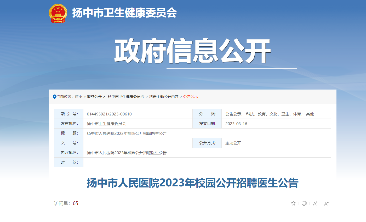This screenshot has width=366, height=222.
Task: Click the 分类 value starting with 公告公示
Action: click(x=270, y=114)
